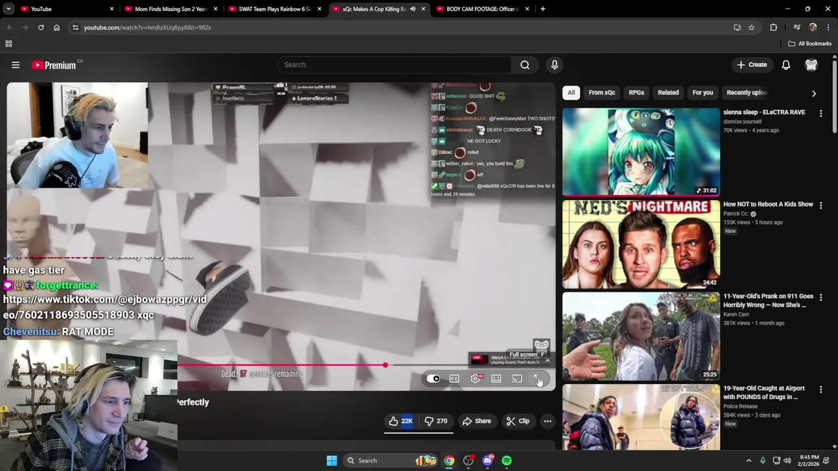Dismiss the live stream suggestion popup
The width and height of the screenshot is (838, 471).
pos(547,360)
